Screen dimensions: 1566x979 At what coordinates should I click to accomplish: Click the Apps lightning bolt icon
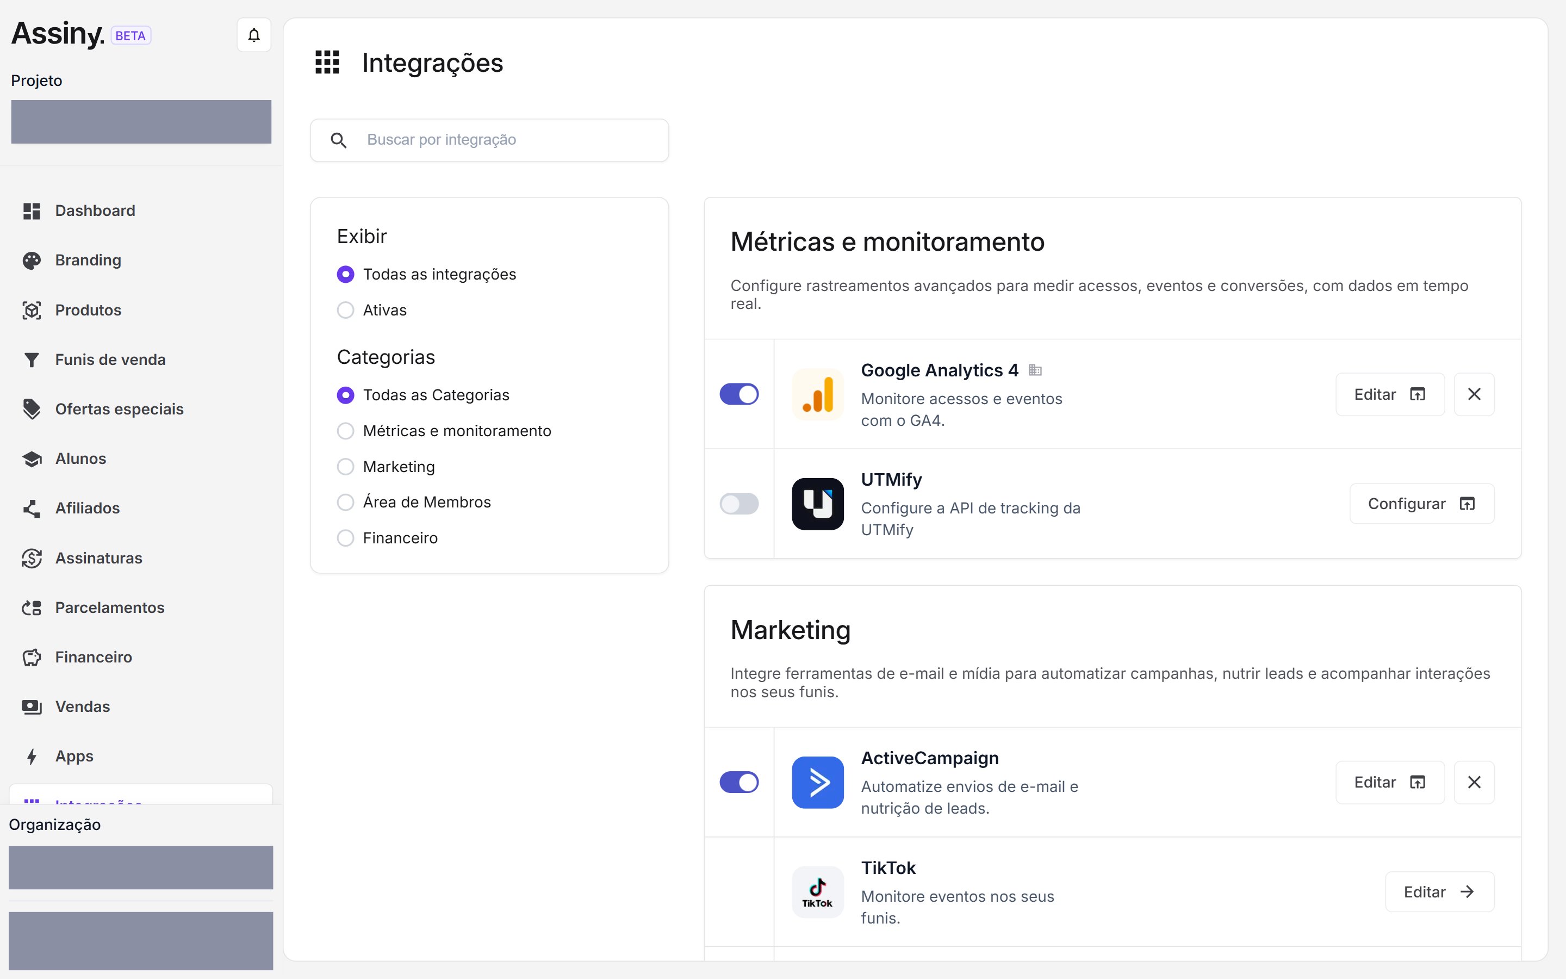pos(32,756)
